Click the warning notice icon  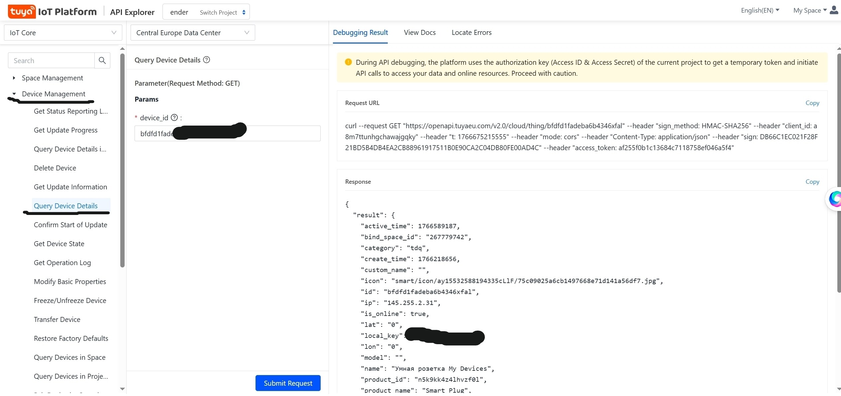point(348,62)
